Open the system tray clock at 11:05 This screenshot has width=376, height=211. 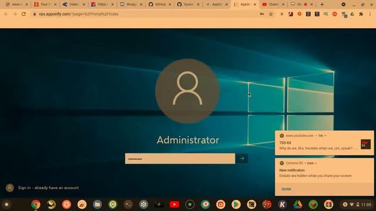(366, 205)
